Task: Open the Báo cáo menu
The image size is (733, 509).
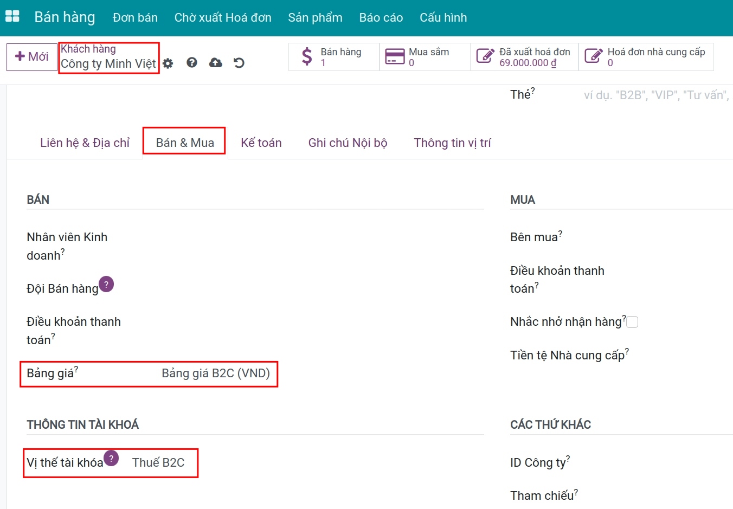Action: pos(381,17)
